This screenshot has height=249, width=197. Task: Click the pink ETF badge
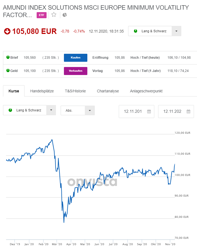click(x=42, y=15)
